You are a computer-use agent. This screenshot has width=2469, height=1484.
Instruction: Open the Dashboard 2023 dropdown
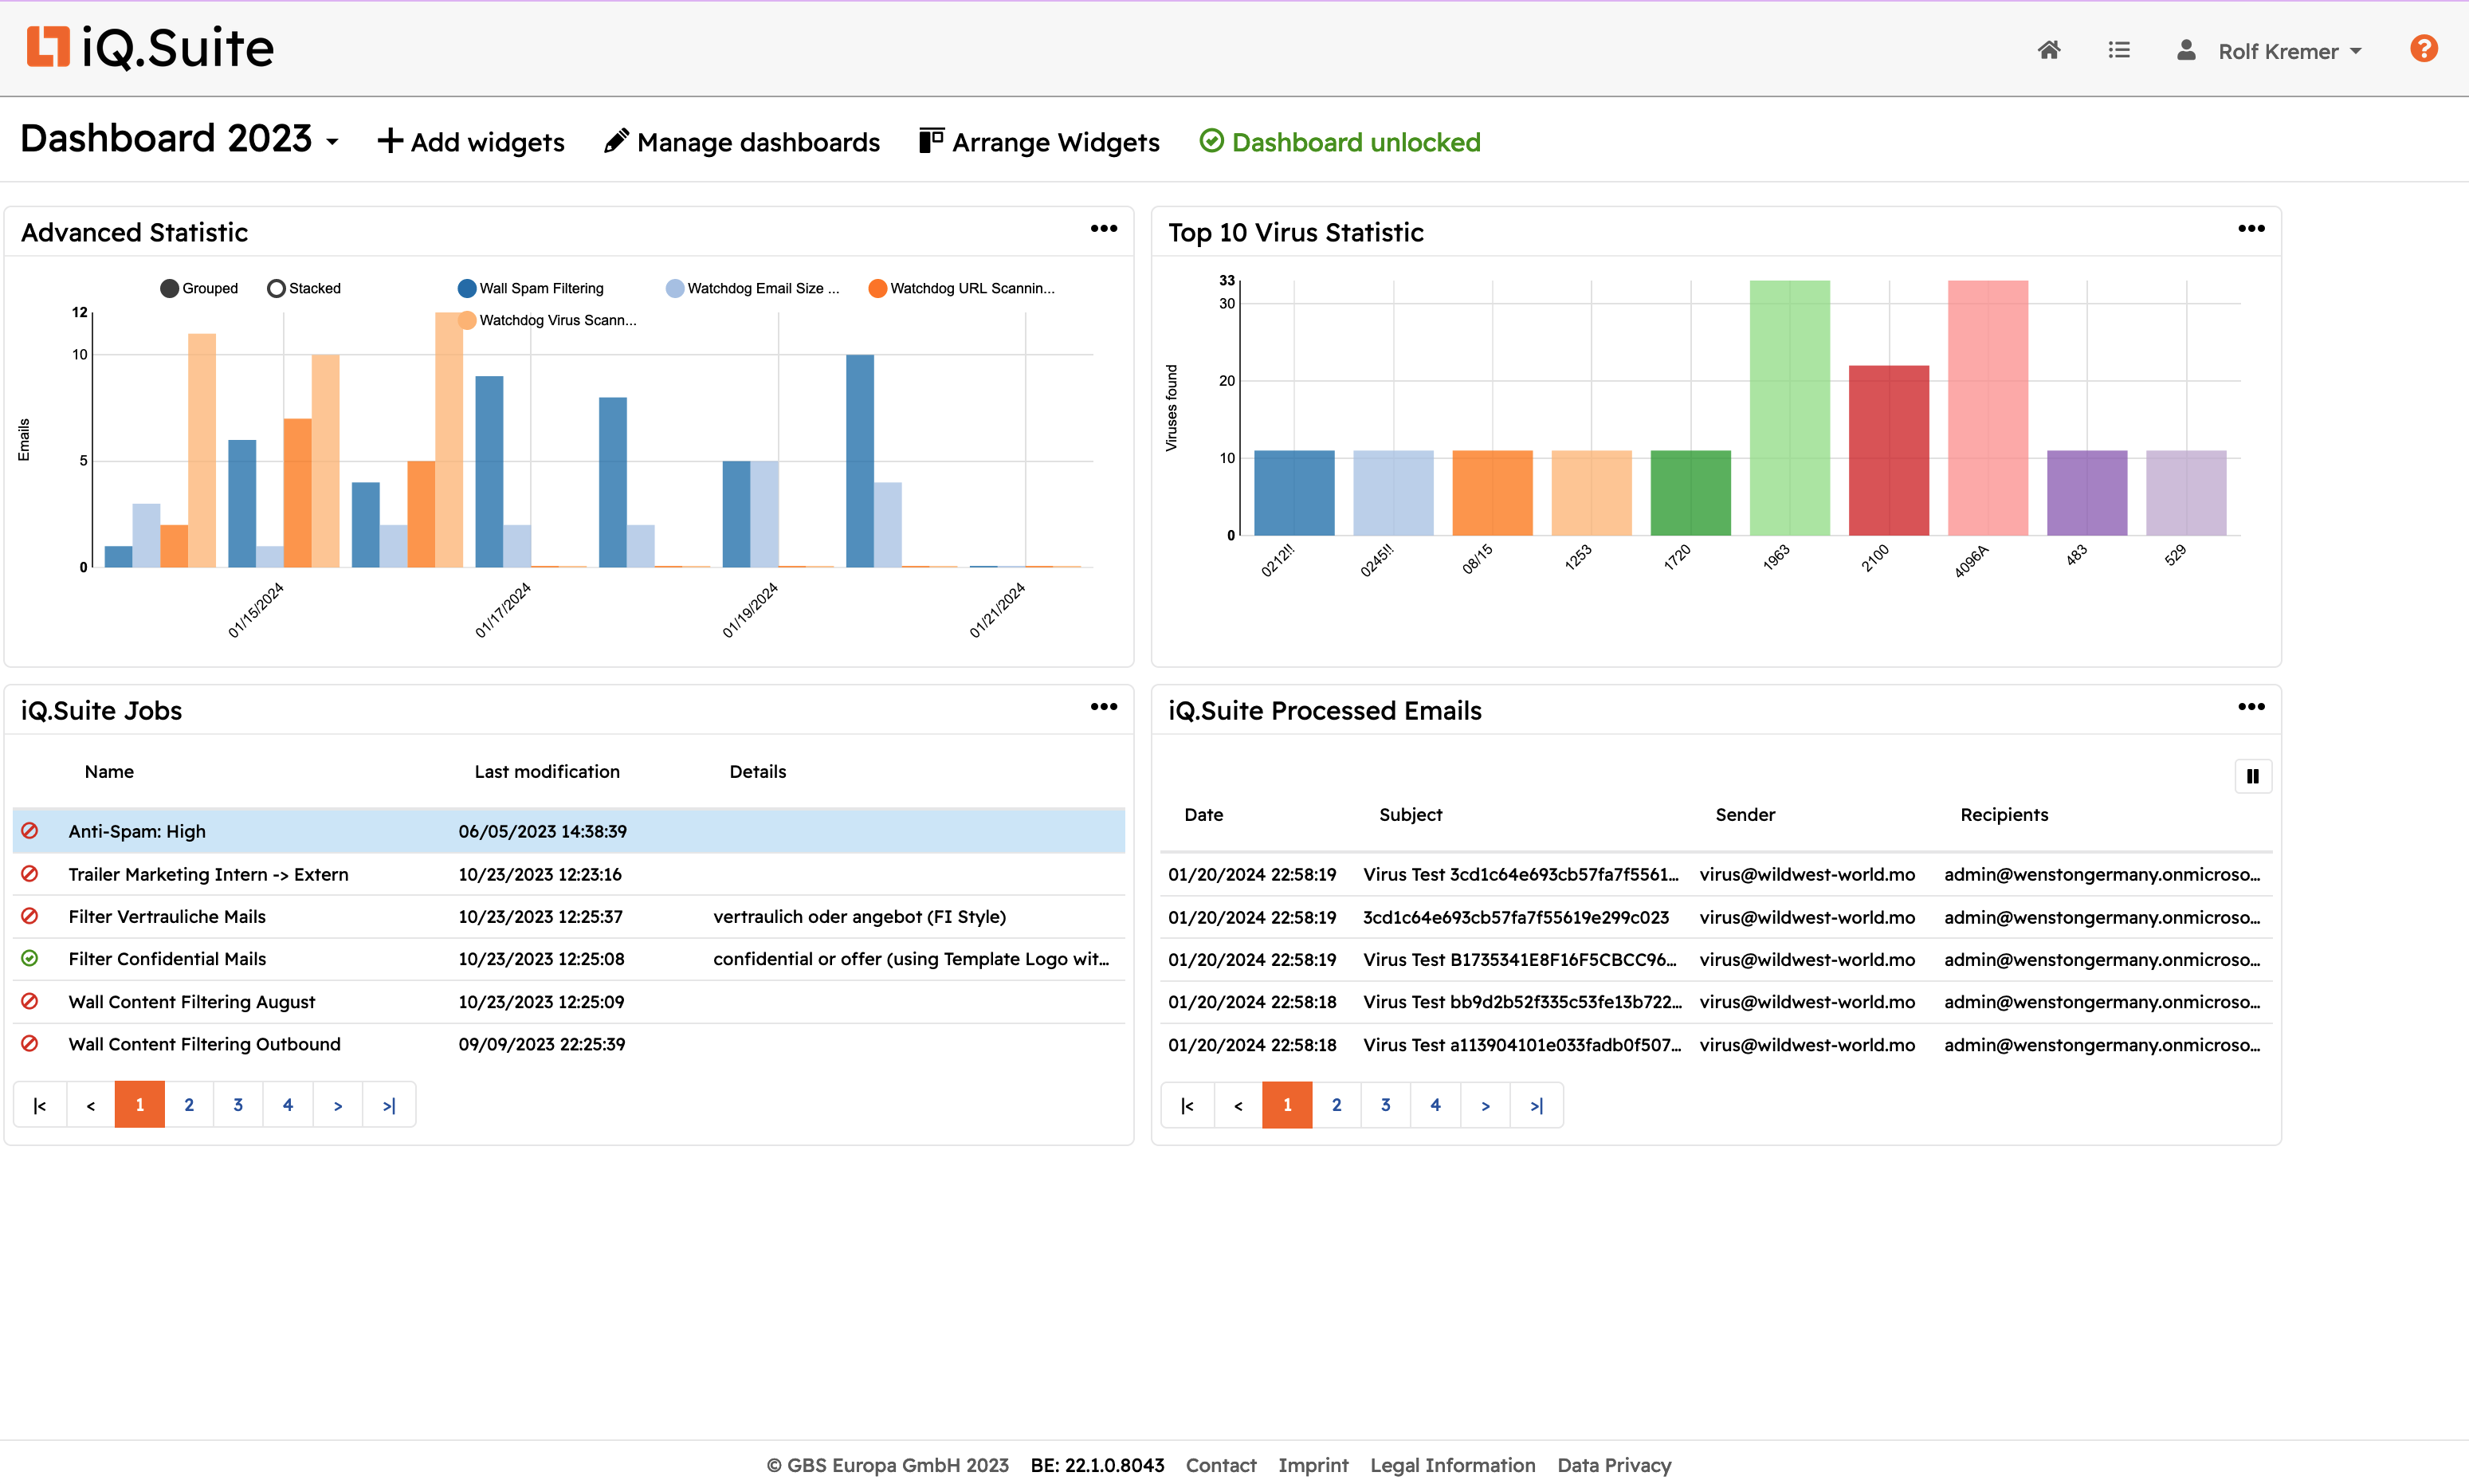(x=180, y=139)
